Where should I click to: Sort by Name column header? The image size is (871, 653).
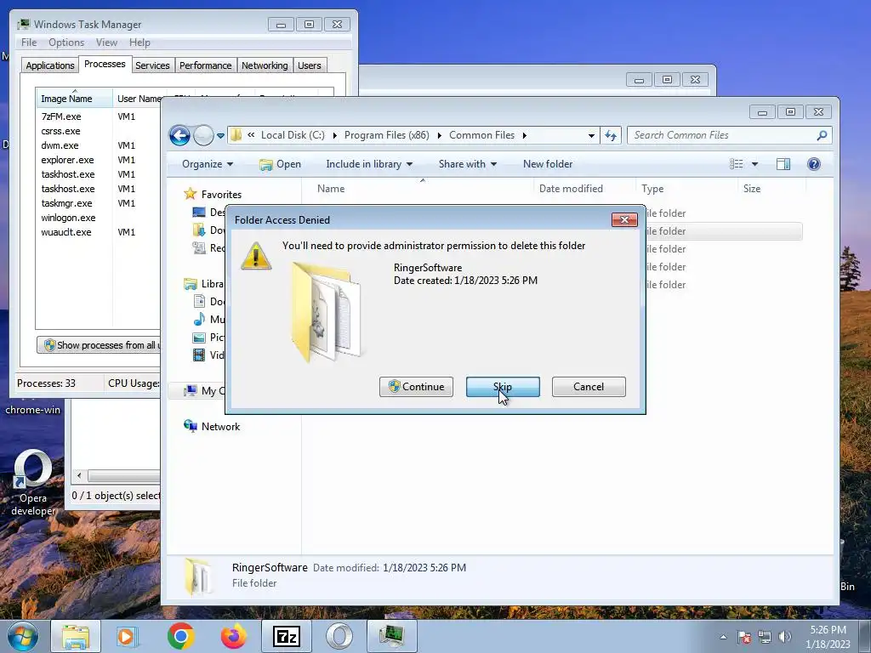click(x=418, y=189)
